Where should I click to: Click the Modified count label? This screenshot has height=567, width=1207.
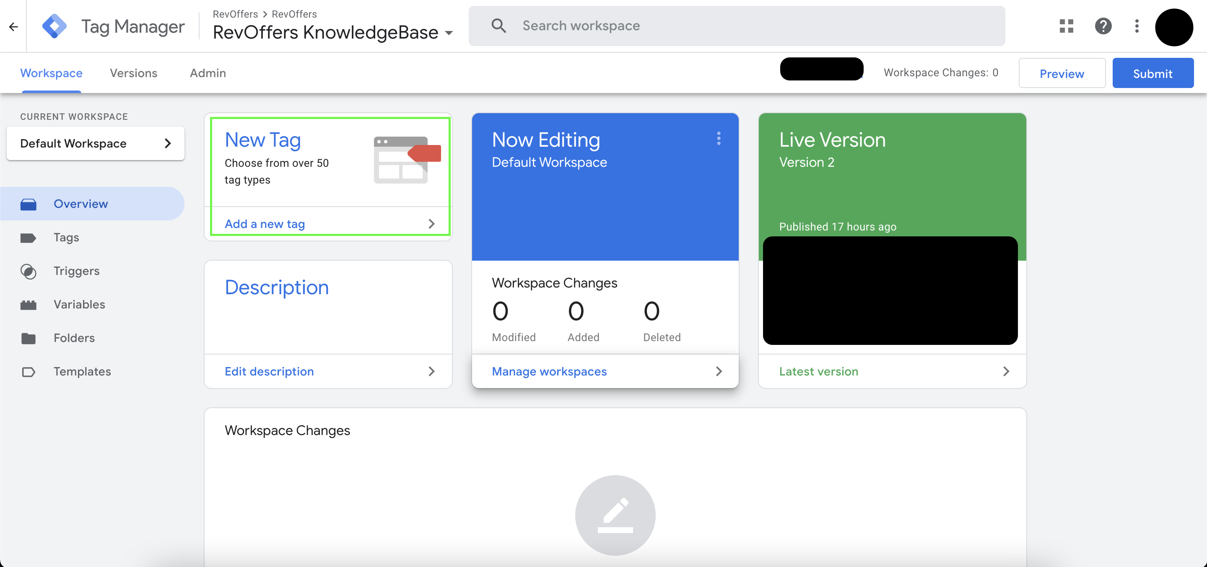[x=514, y=337]
